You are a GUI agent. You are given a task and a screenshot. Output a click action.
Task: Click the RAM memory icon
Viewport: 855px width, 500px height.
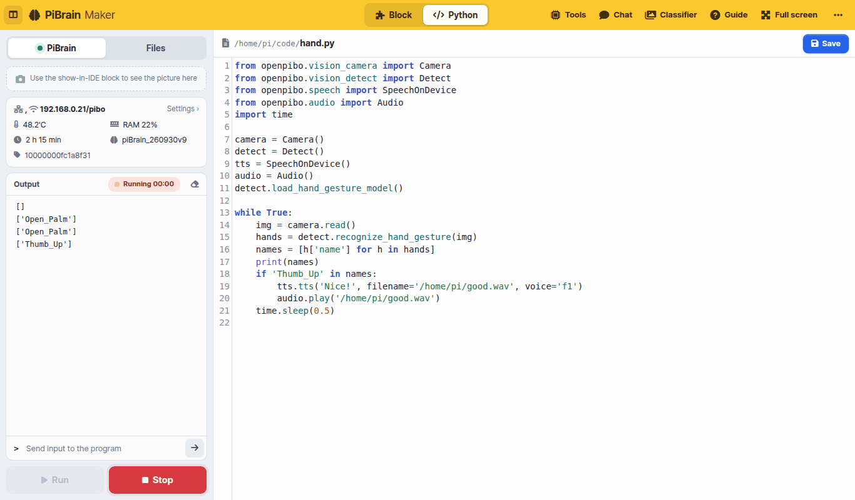[115, 124]
